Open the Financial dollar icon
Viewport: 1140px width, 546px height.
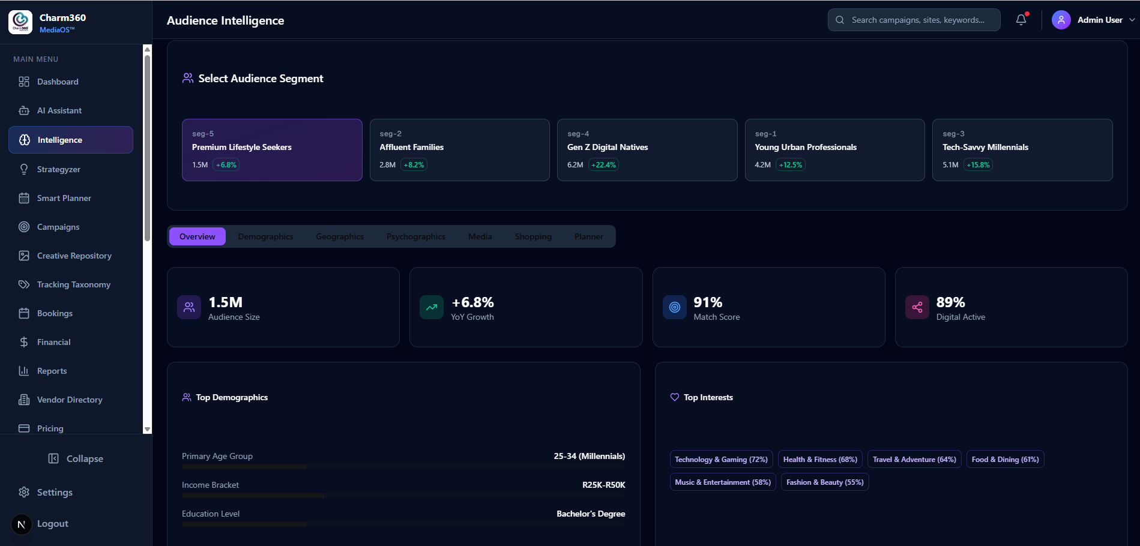click(24, 342)
